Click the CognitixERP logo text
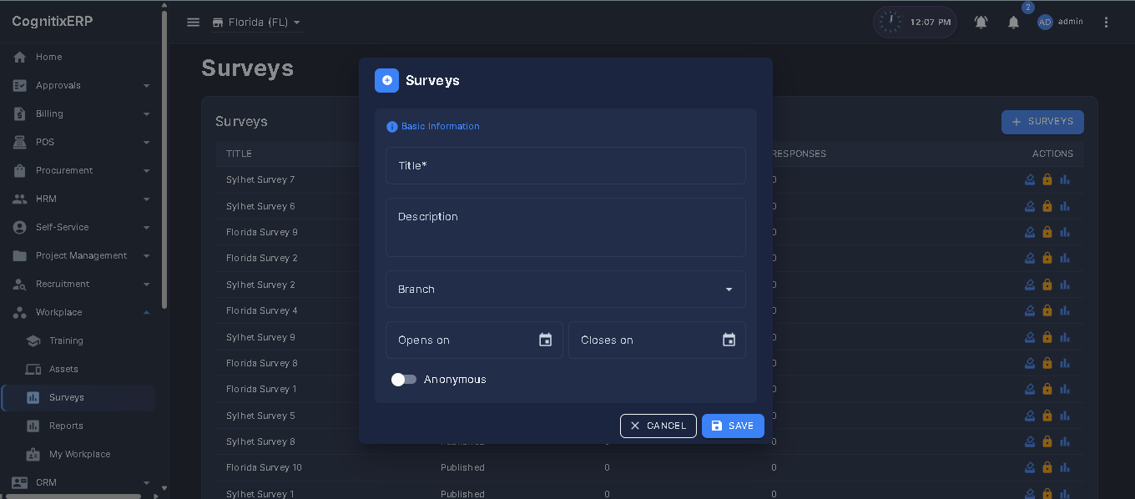1135x499 pixels. tap(53, 22)
